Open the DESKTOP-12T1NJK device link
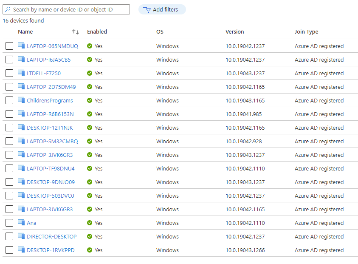Image resolution: width=358 pixels, height=264 pixels. click(x=50, y=128)
